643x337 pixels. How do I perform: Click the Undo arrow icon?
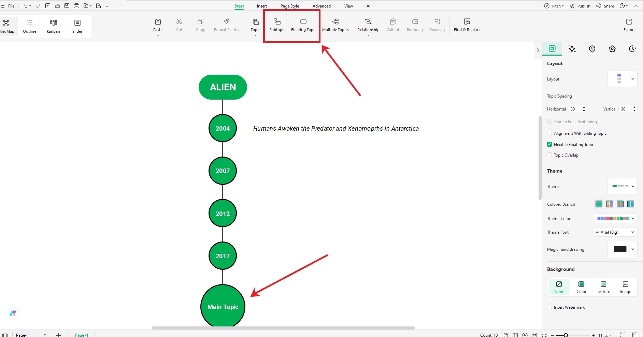[25, 6]
